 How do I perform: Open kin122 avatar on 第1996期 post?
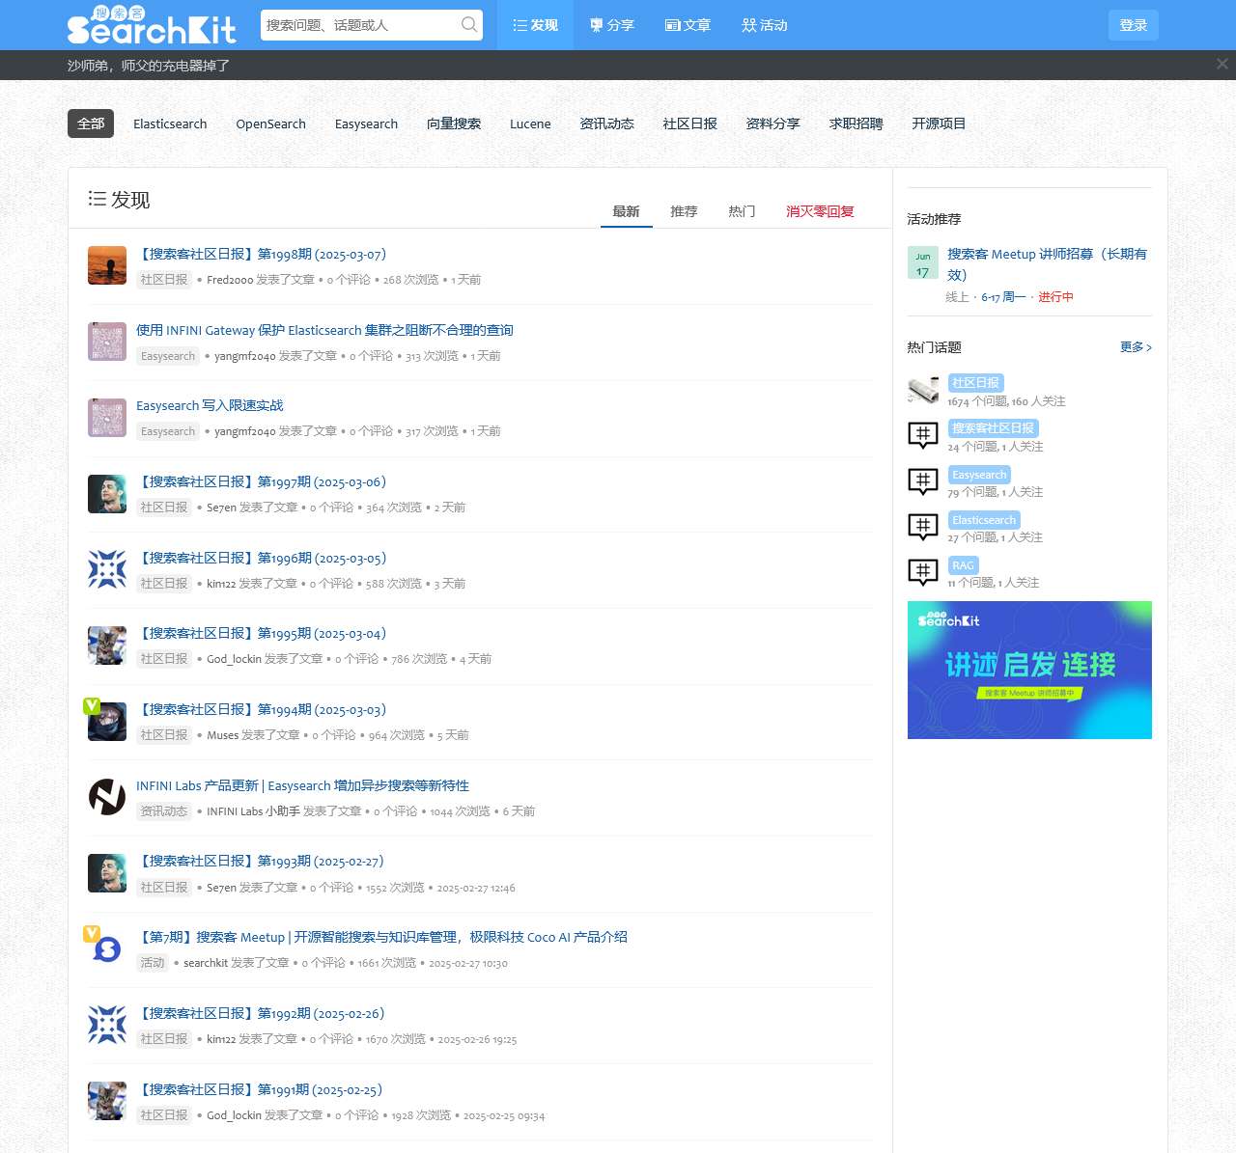[x=107, y=569]
